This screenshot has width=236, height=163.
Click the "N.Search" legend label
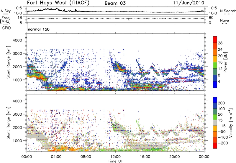point(228,11)
